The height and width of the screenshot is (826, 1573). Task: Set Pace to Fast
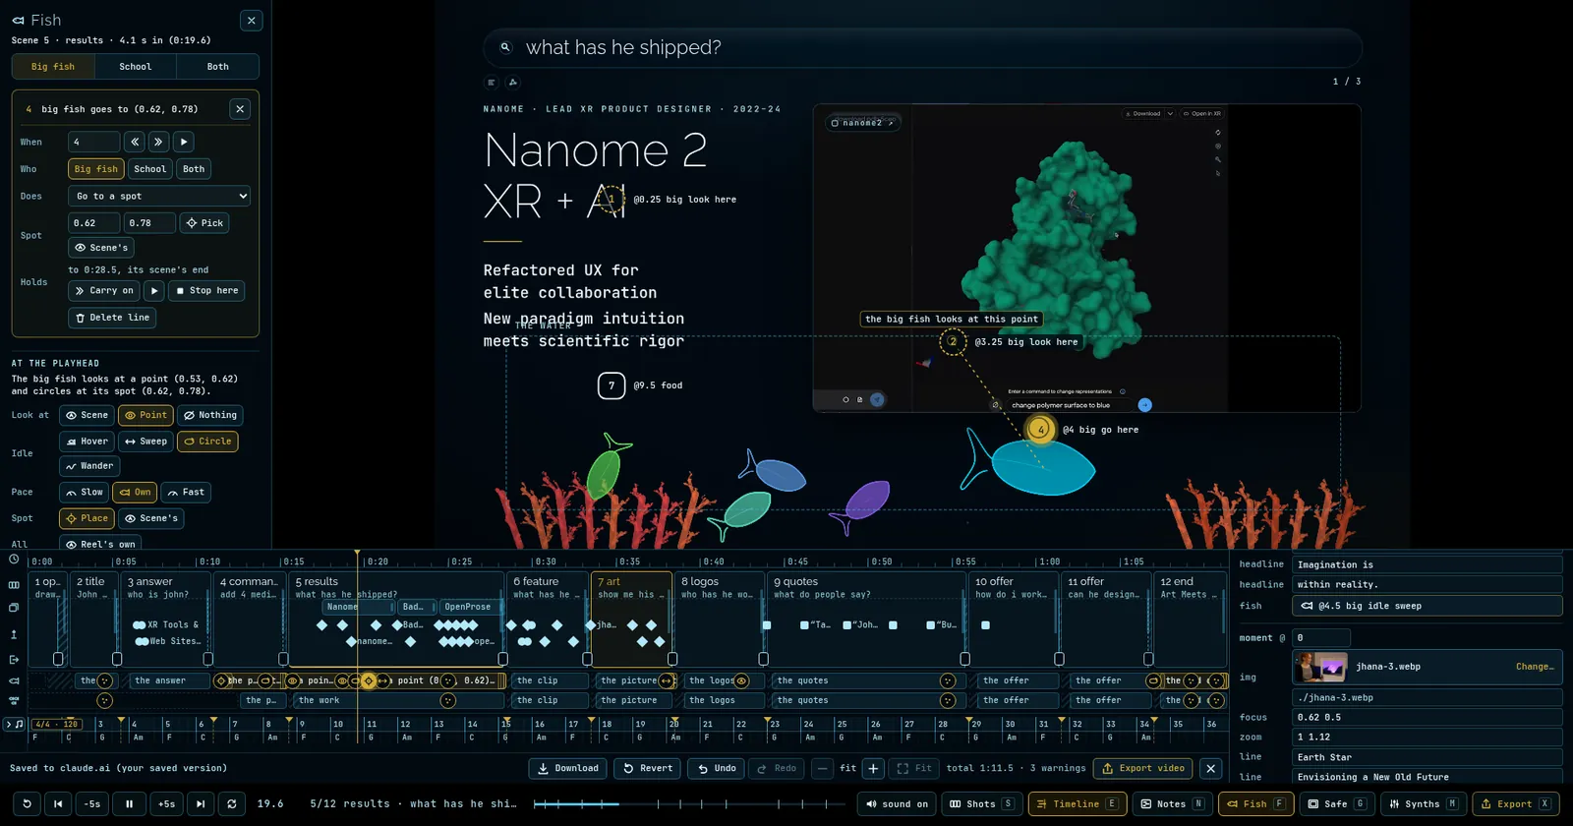(186, 492)
